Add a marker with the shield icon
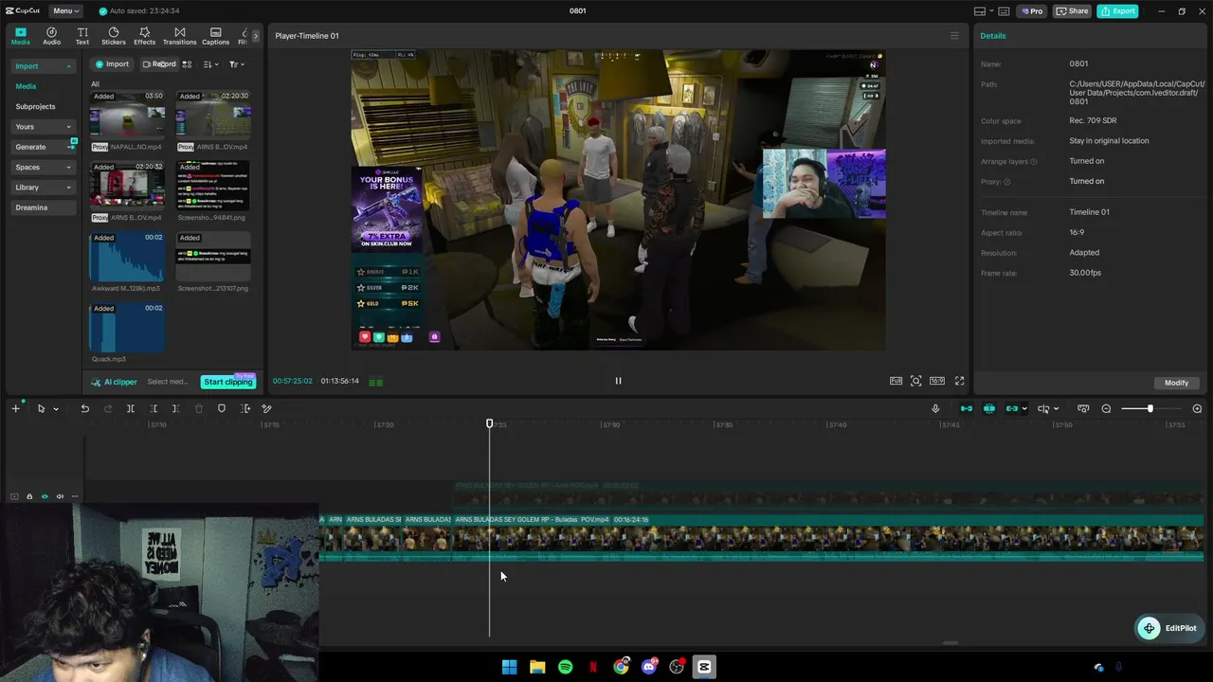 tap(222, 408)
